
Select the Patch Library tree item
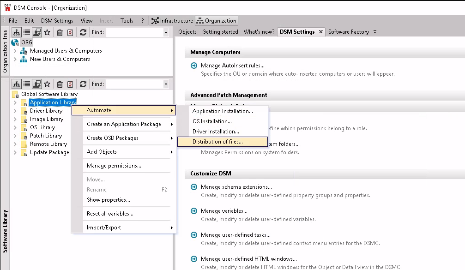point(46,136)
